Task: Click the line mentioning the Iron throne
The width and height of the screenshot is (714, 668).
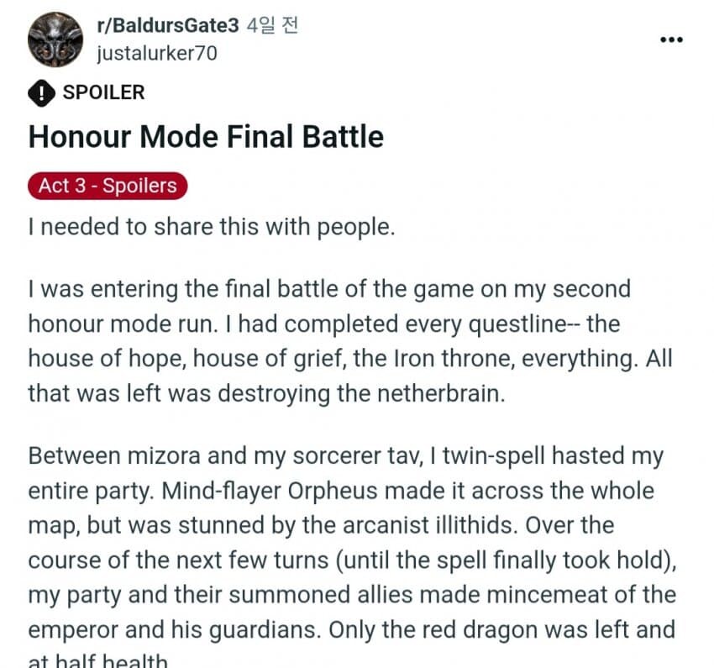Action: (x=350, y=358)
